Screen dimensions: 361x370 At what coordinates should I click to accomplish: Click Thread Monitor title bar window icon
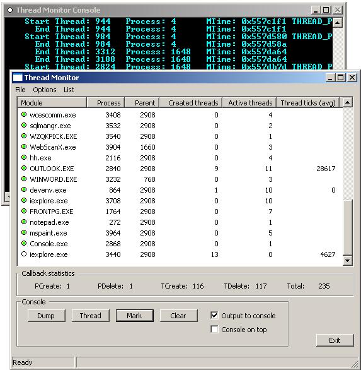tap(18, 78)
